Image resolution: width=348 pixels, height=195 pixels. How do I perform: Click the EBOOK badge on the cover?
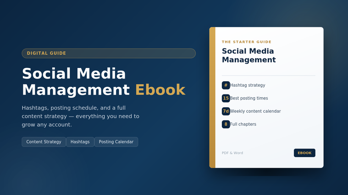click(304, 153)
